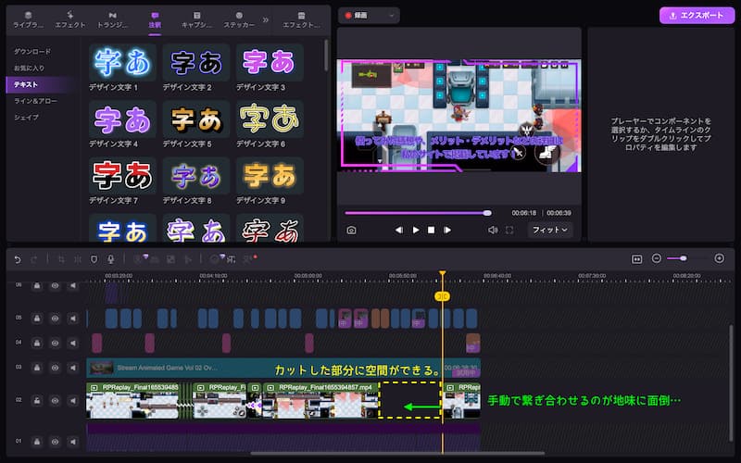Toggle visibility of track 03
Image resolution: width=741 pixels, height=463 pixels.
55,368
